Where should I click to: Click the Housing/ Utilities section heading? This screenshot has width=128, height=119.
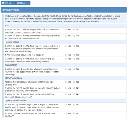[x=12, y=42]
